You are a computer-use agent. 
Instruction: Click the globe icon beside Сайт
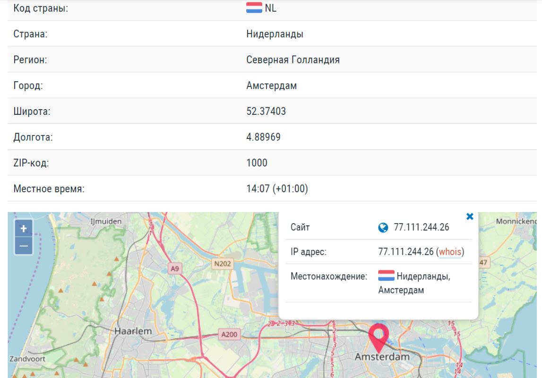383,228
